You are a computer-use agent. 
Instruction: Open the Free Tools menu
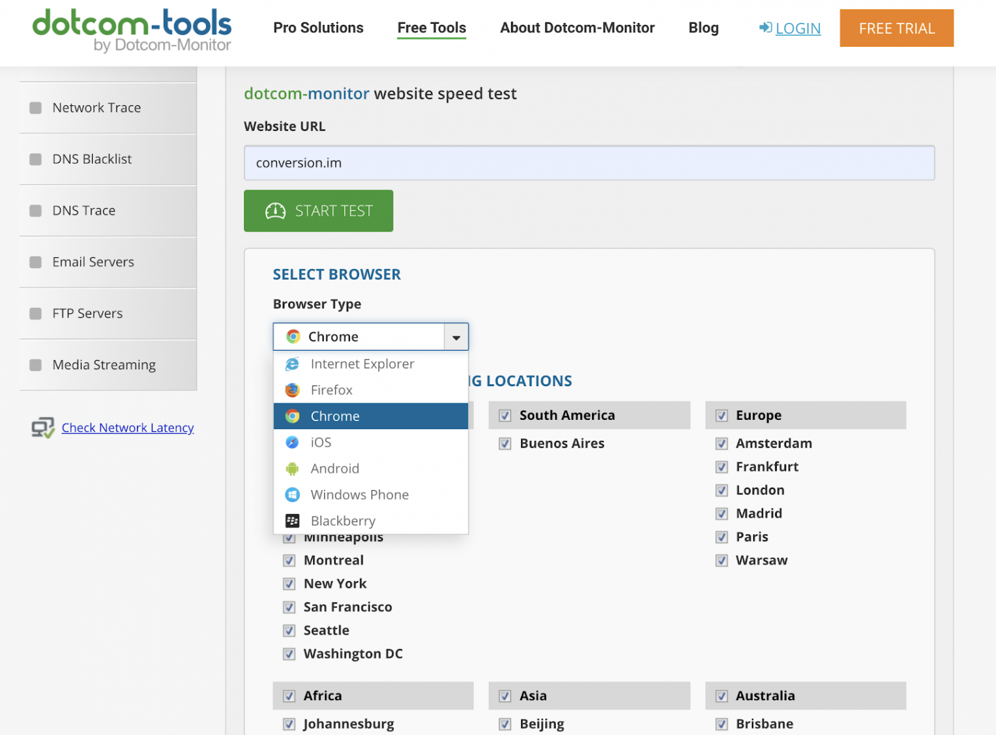point(432,28)
